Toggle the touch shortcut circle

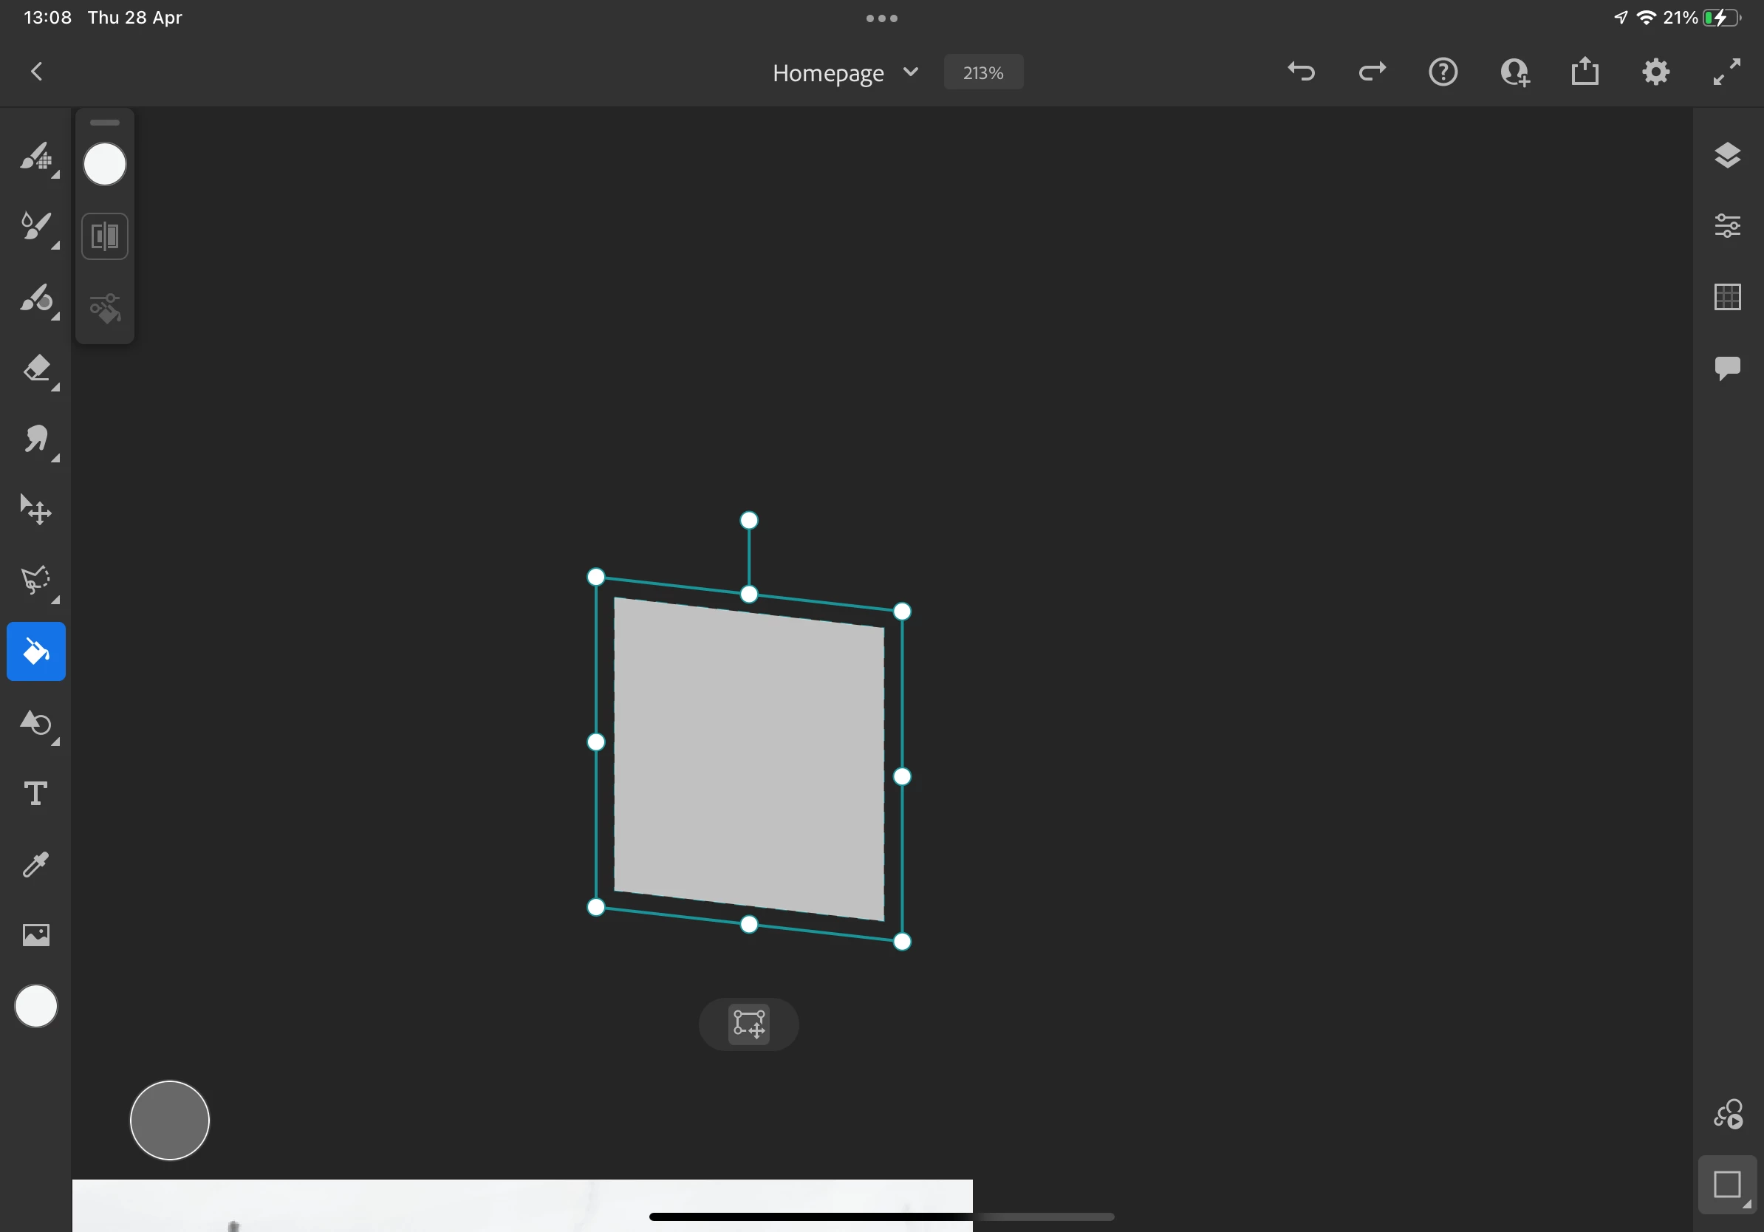point(170,1120)
